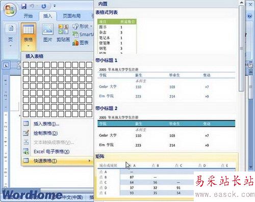Open the 快速表格(T) submenu

[58, 161]
